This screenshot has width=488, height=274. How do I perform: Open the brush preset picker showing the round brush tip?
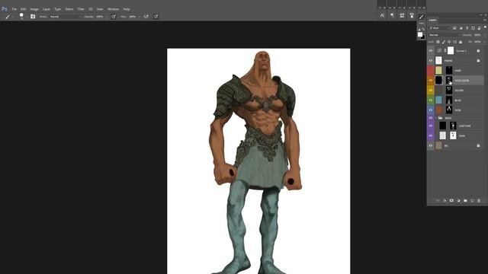22,16
